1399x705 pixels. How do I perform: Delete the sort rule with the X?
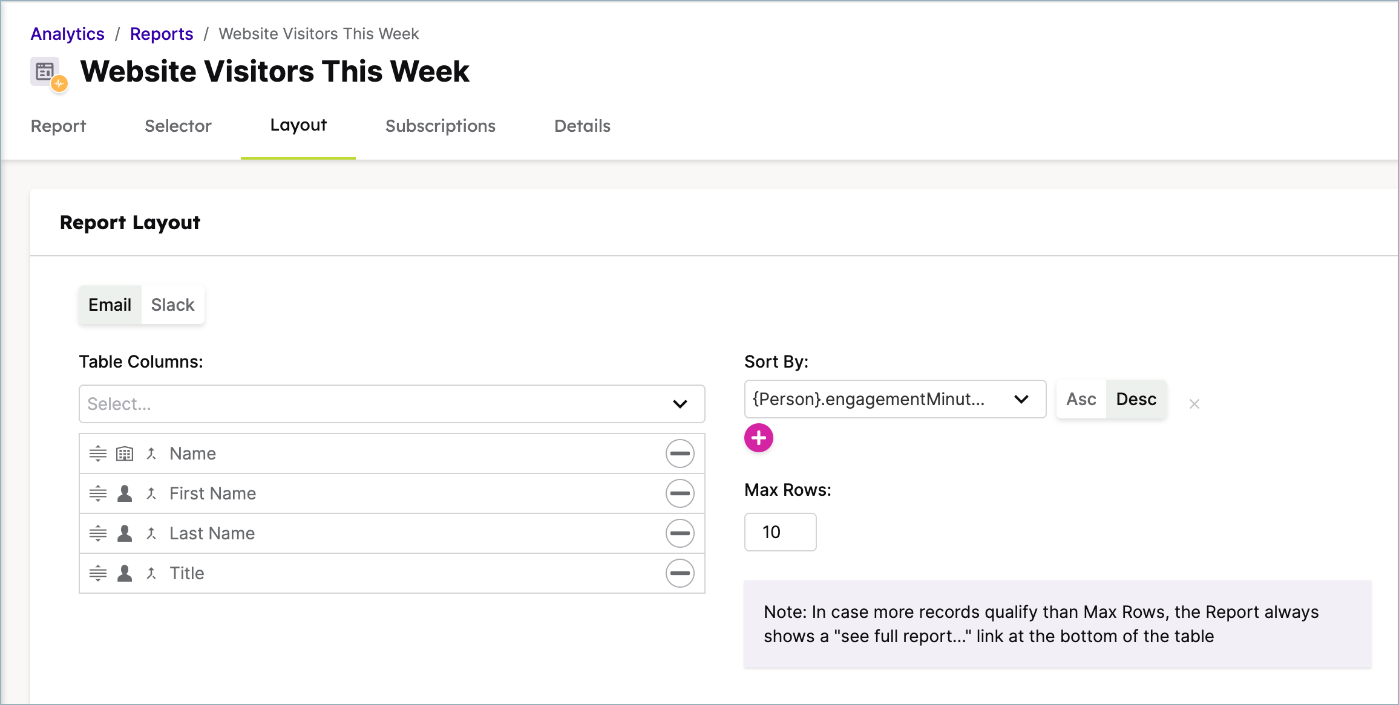(1194, 404)
